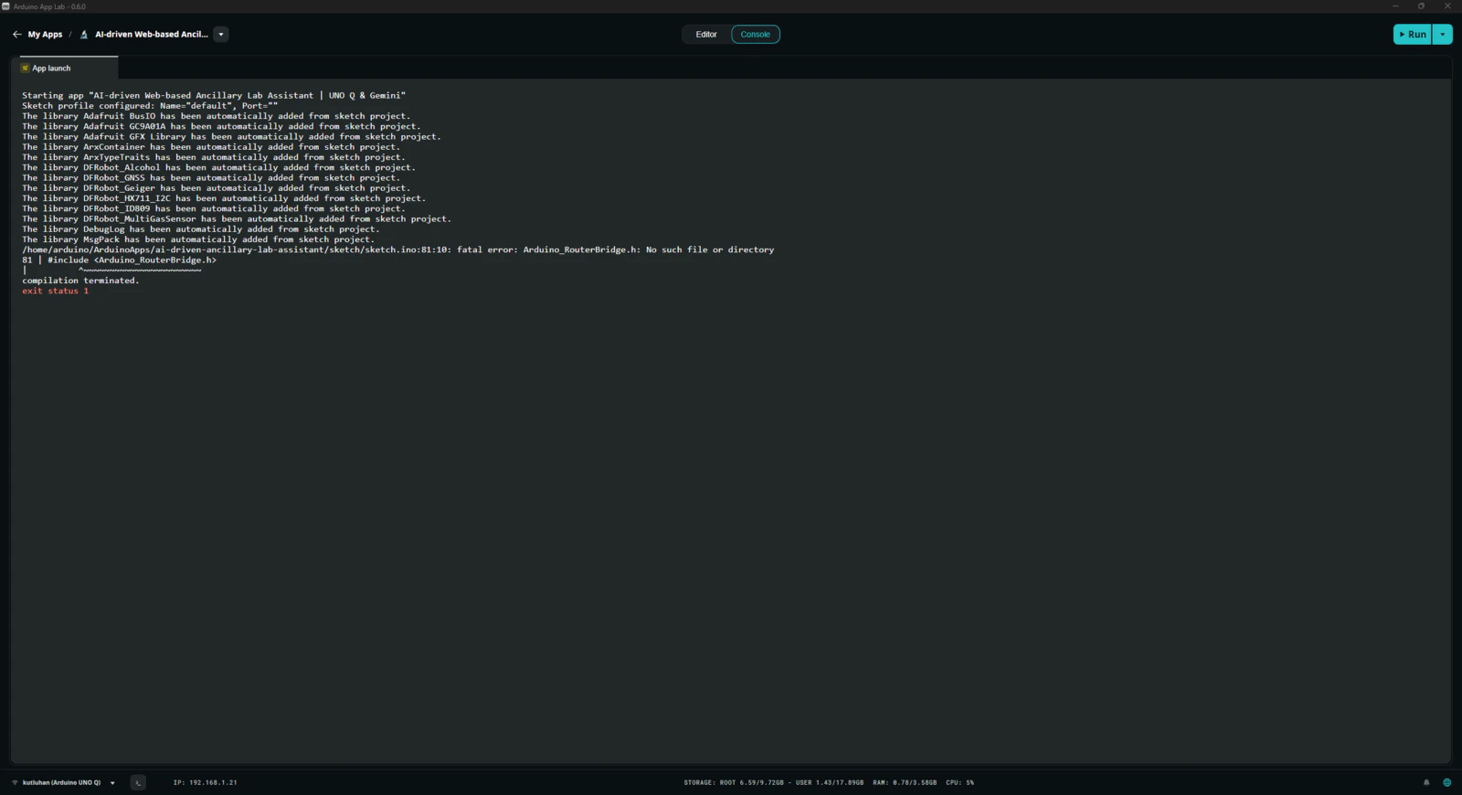Click the app flask icon beside the app name
This screenshot has width=1462, height=795.
coord(84,35)
